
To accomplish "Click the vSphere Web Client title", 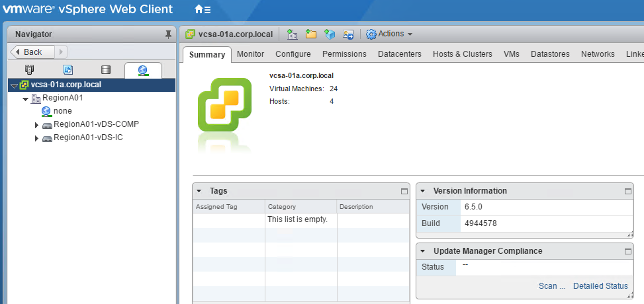I will tap(116, 9).
